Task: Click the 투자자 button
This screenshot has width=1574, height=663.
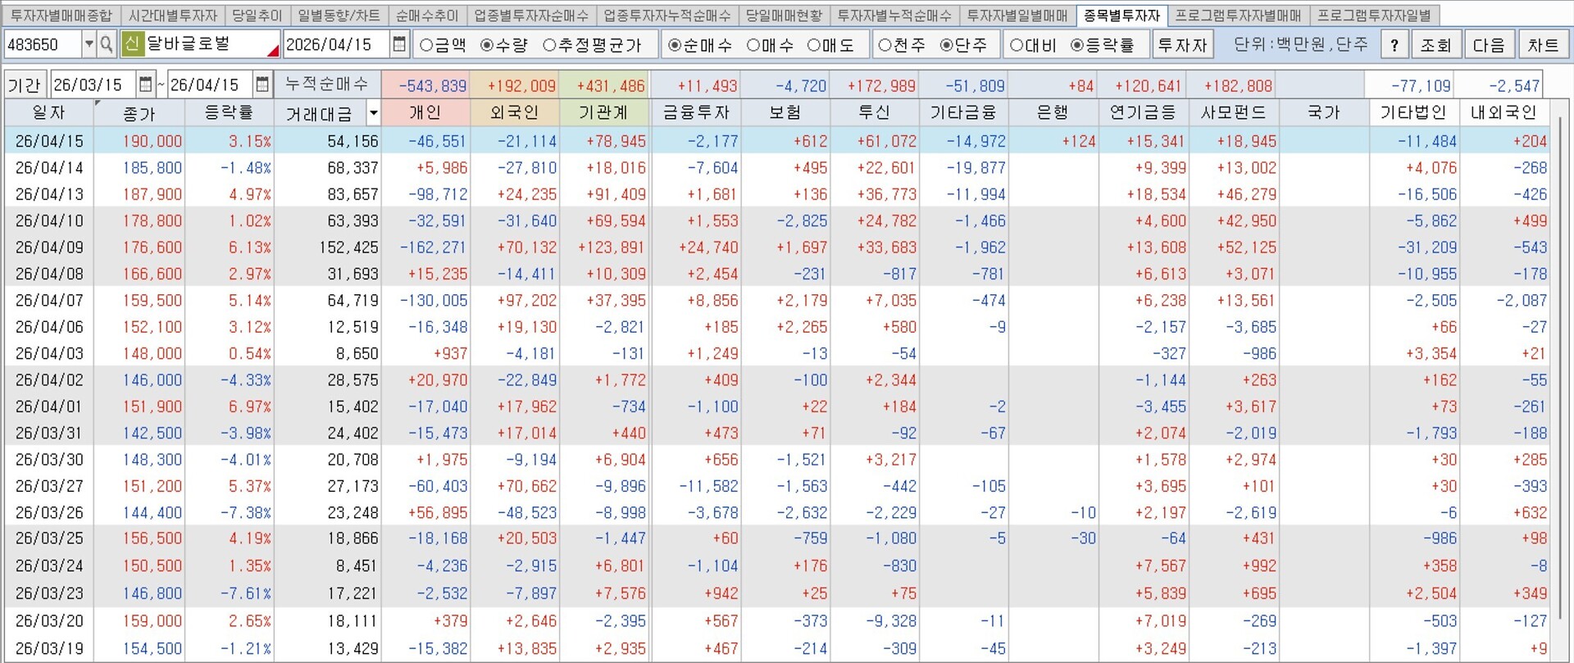Action: pos(1182,44)
